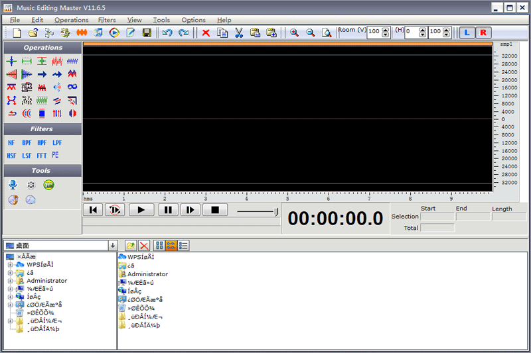Open the File menu
531x353 pixels.
pos(15,20)
